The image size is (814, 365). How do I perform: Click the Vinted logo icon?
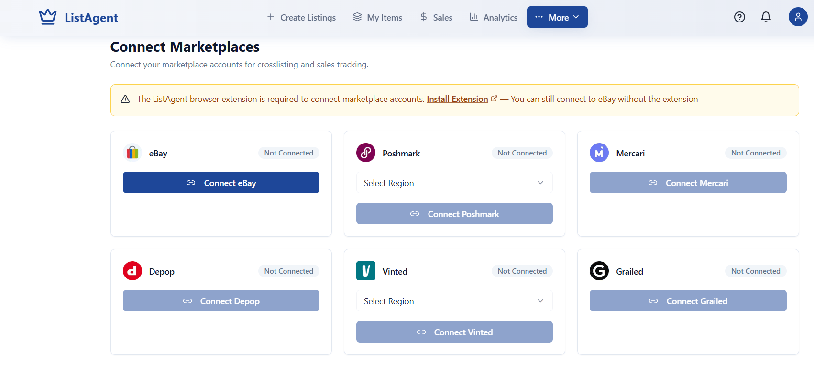click(366, 271)
